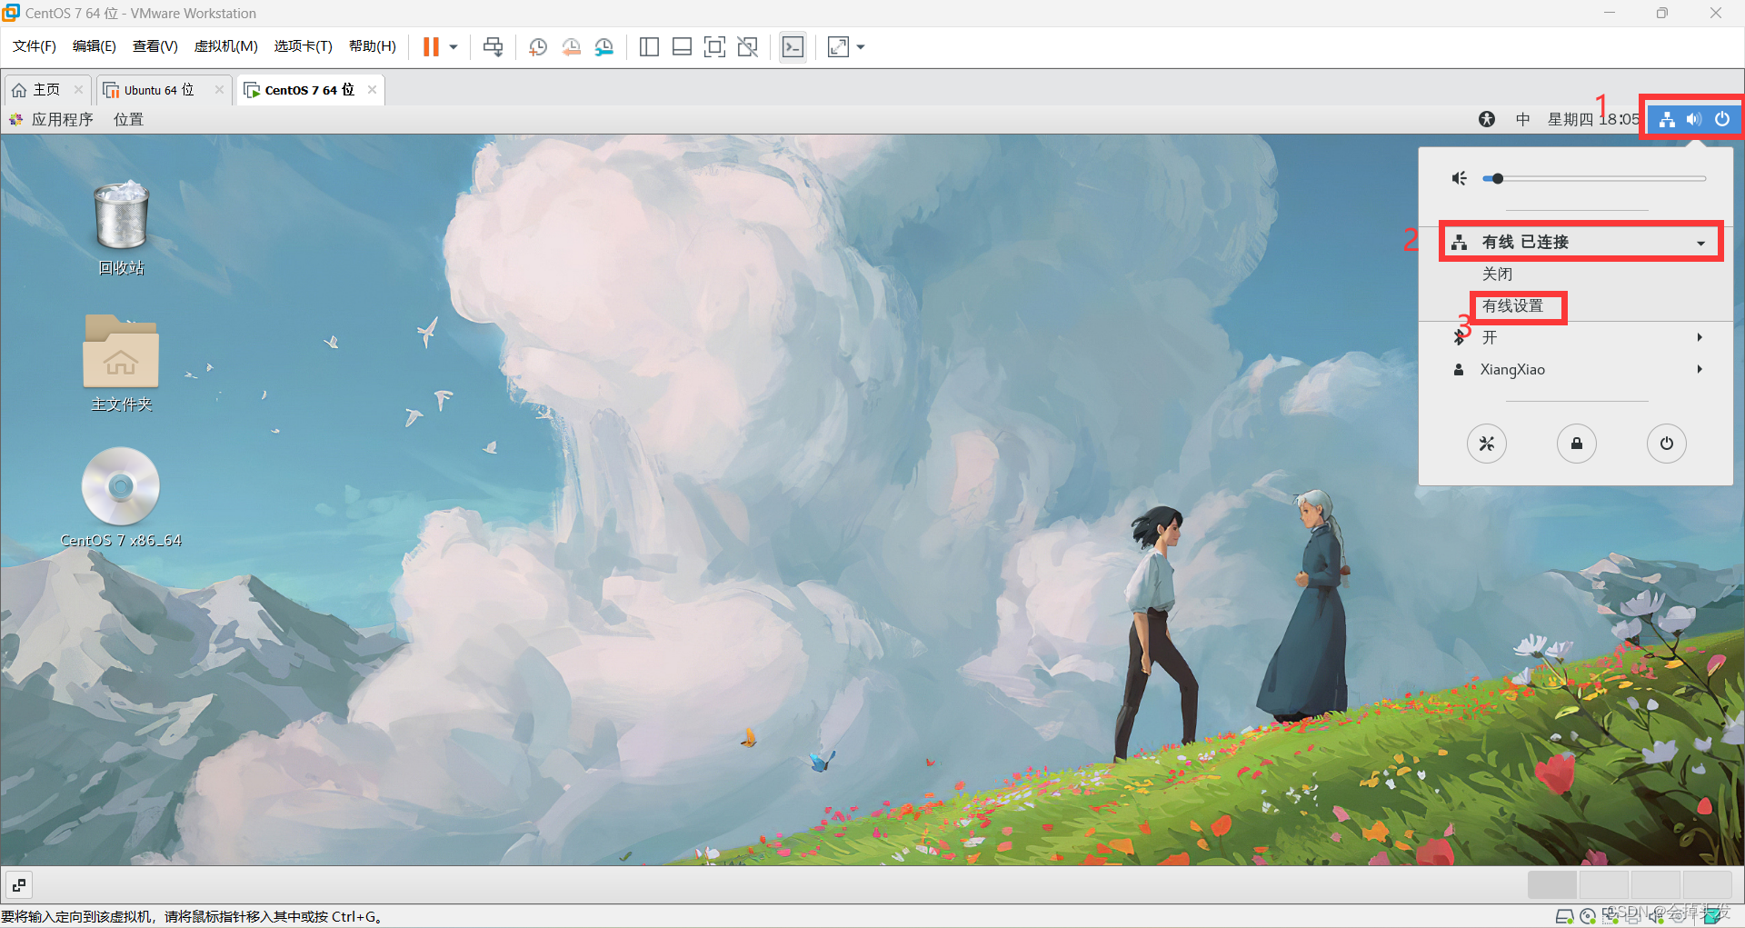Switch to the Ubuntu 64 位 tab

(157, 90)
